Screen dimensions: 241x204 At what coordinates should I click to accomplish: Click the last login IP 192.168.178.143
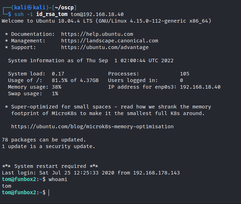point(156,173)
